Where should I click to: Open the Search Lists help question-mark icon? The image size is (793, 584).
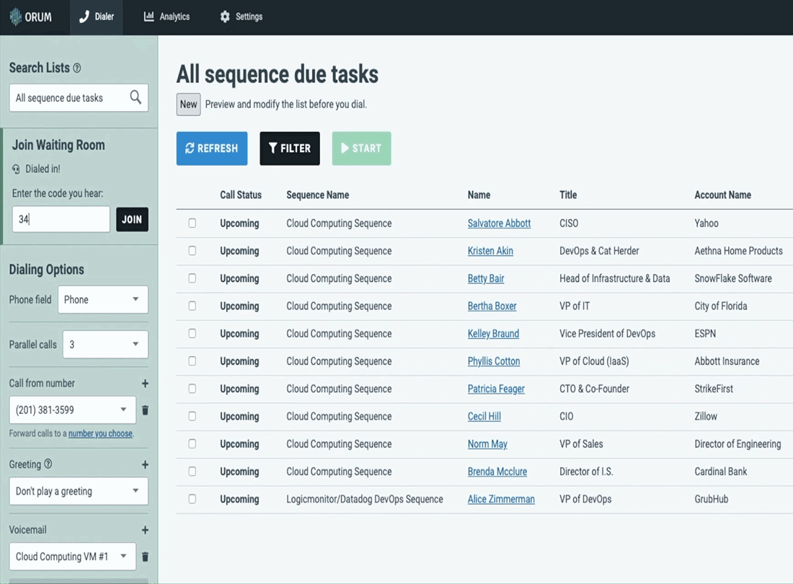(x=77, y=68)
